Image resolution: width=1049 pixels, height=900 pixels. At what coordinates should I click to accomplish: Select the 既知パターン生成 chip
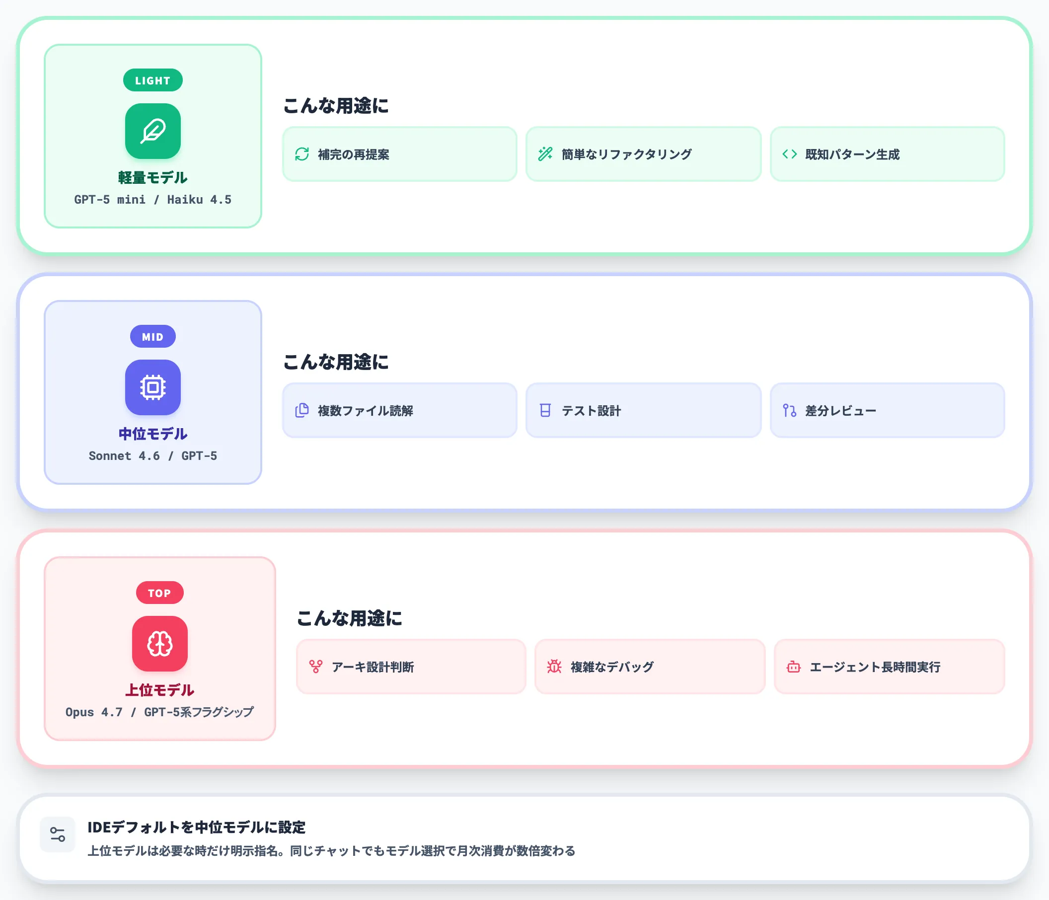[x=888, y=154]
